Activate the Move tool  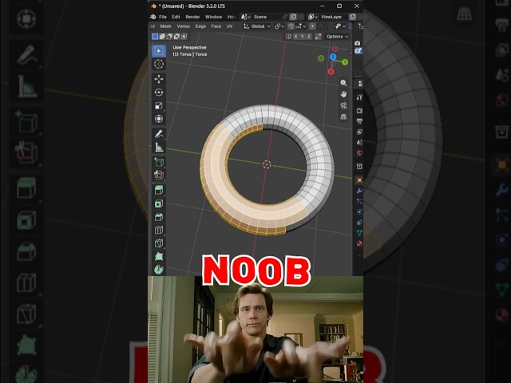pyautogui.click(x=159, y=79)
